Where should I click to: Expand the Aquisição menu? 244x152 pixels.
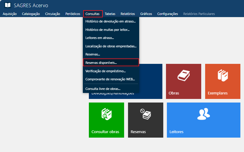[x=10, y=14]
